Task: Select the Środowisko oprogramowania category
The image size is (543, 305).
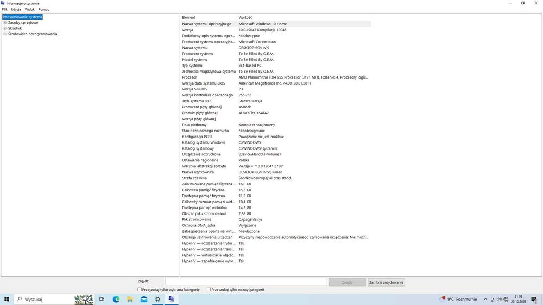Action: point(33,34)
